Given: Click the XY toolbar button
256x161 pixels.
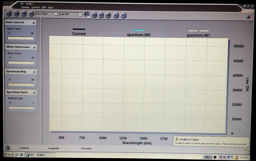Looking at the screenshot, I should coord(101,15).
